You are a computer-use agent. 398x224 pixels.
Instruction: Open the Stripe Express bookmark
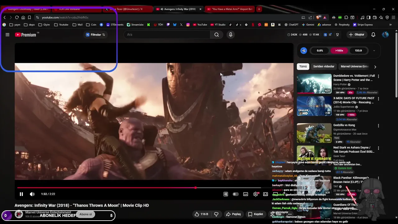pos(363,25)
